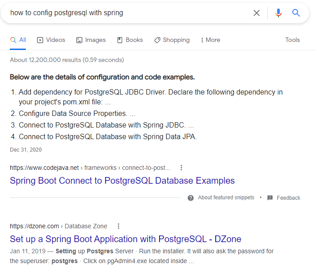Viewport: 315px width, 276px height.
Task: Click the codejava.net breadcrumb URL
Action: coord(90,168)
